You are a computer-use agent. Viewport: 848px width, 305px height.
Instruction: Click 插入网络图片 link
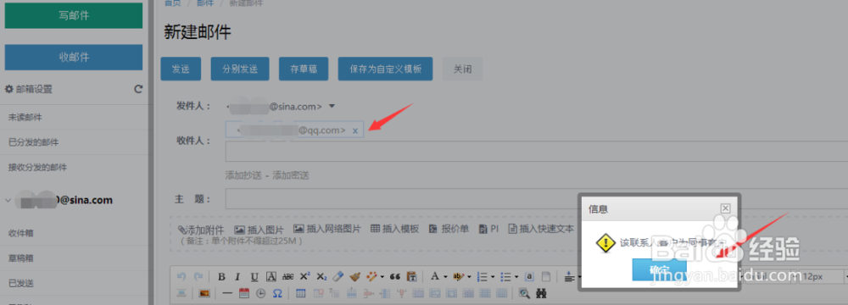[x=326, y=230]
